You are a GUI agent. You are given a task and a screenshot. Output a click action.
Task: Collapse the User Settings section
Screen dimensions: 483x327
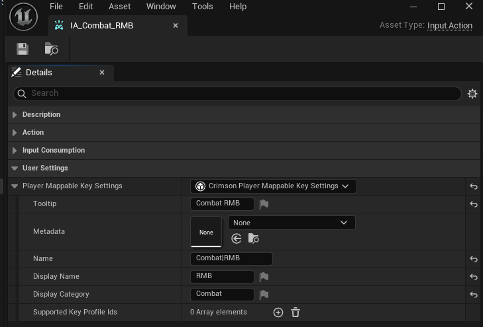click(x=14, y=168)
